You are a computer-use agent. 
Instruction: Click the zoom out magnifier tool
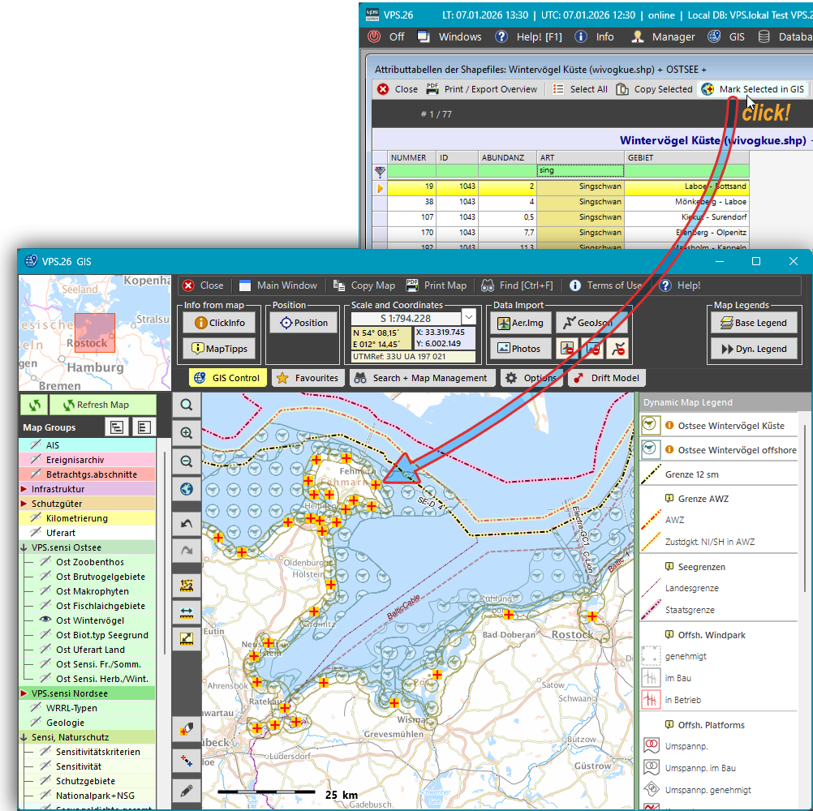187,461
